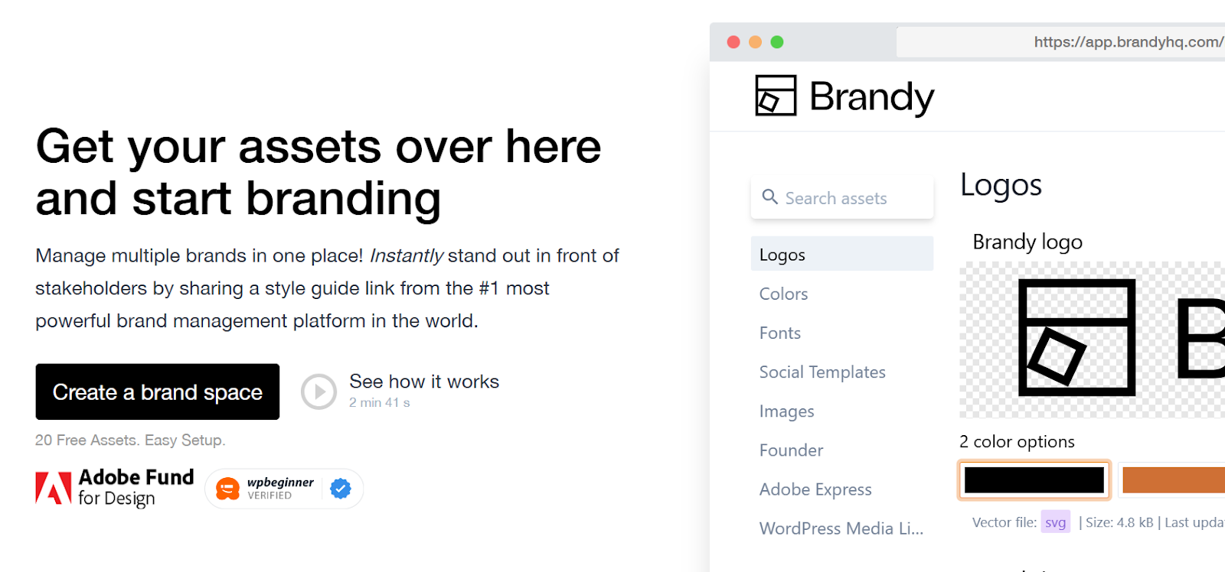1225x572 pixels.
Task: Play the See how it works video
Action: (x=318, y=392)
